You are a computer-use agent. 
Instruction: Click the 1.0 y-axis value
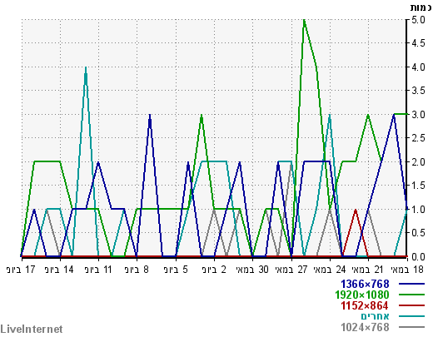418,210
